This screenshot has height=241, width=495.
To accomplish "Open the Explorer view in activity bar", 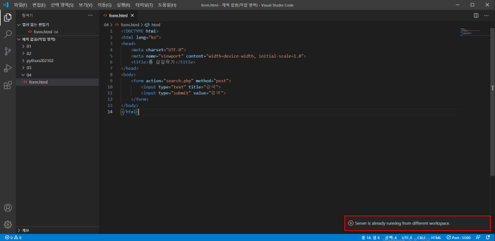I will (8, 18).
